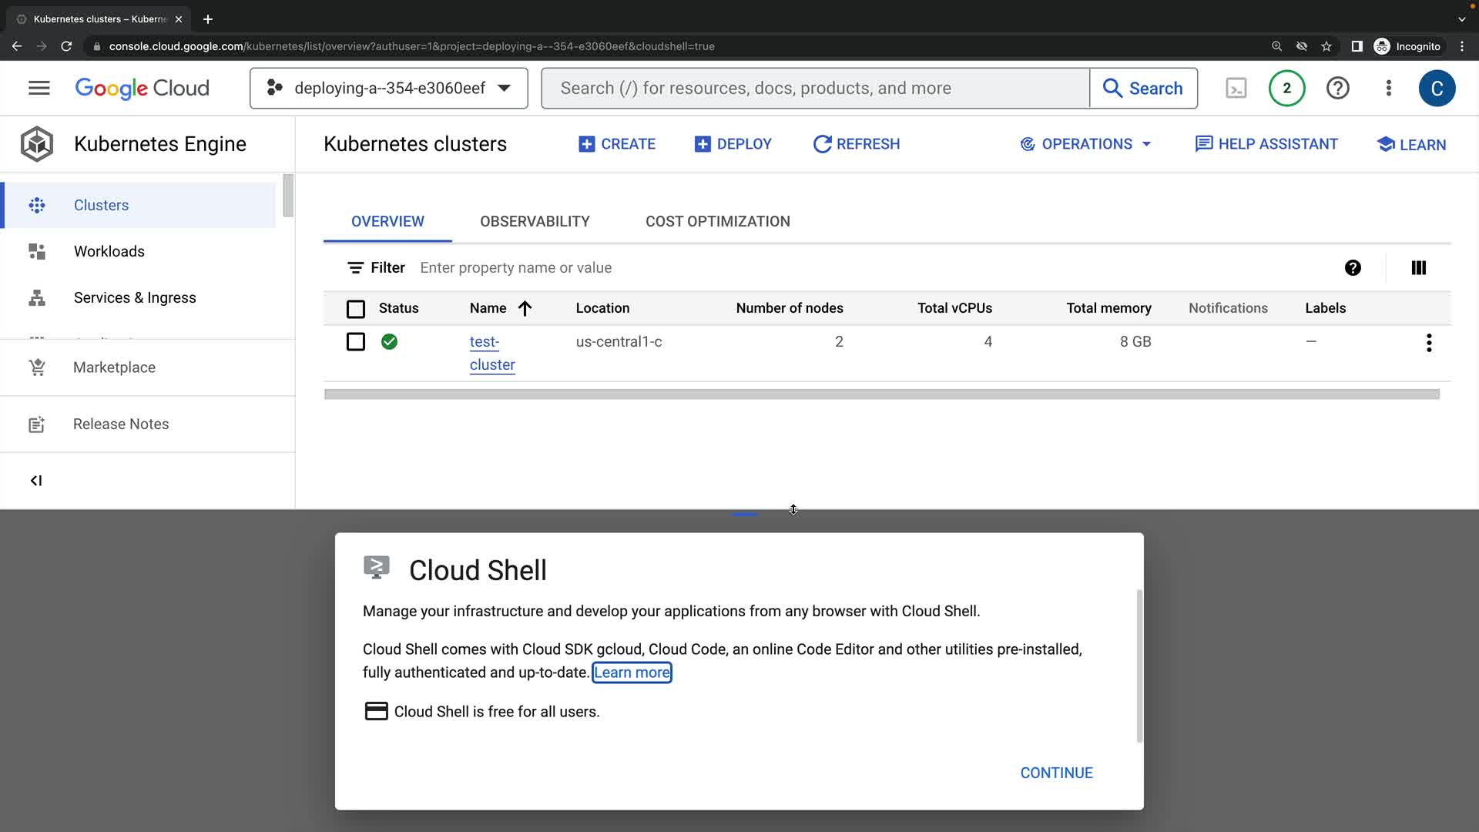The height and width of the screenshot is (832, 1479).
Task: Click the help question mark in top bar
Action: [x=1337, y=88]
